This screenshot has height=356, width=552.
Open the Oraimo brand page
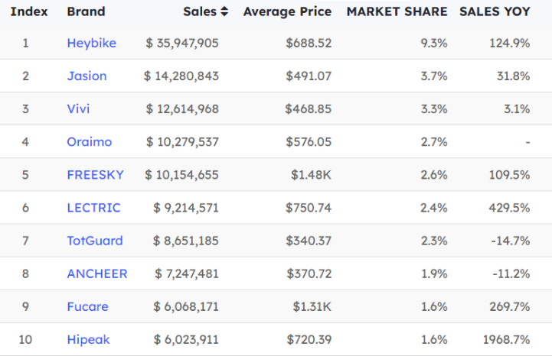coord(89,142)
